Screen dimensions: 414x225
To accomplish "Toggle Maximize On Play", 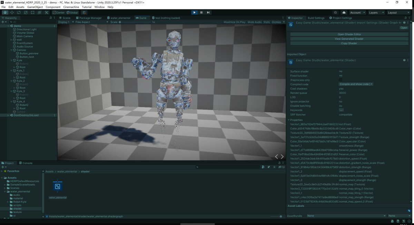I will pos(234,22).
